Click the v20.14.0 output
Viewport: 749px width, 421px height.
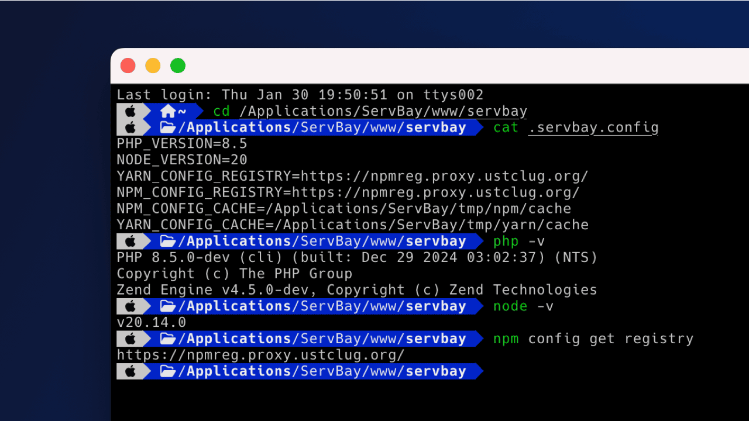(152, 322)
